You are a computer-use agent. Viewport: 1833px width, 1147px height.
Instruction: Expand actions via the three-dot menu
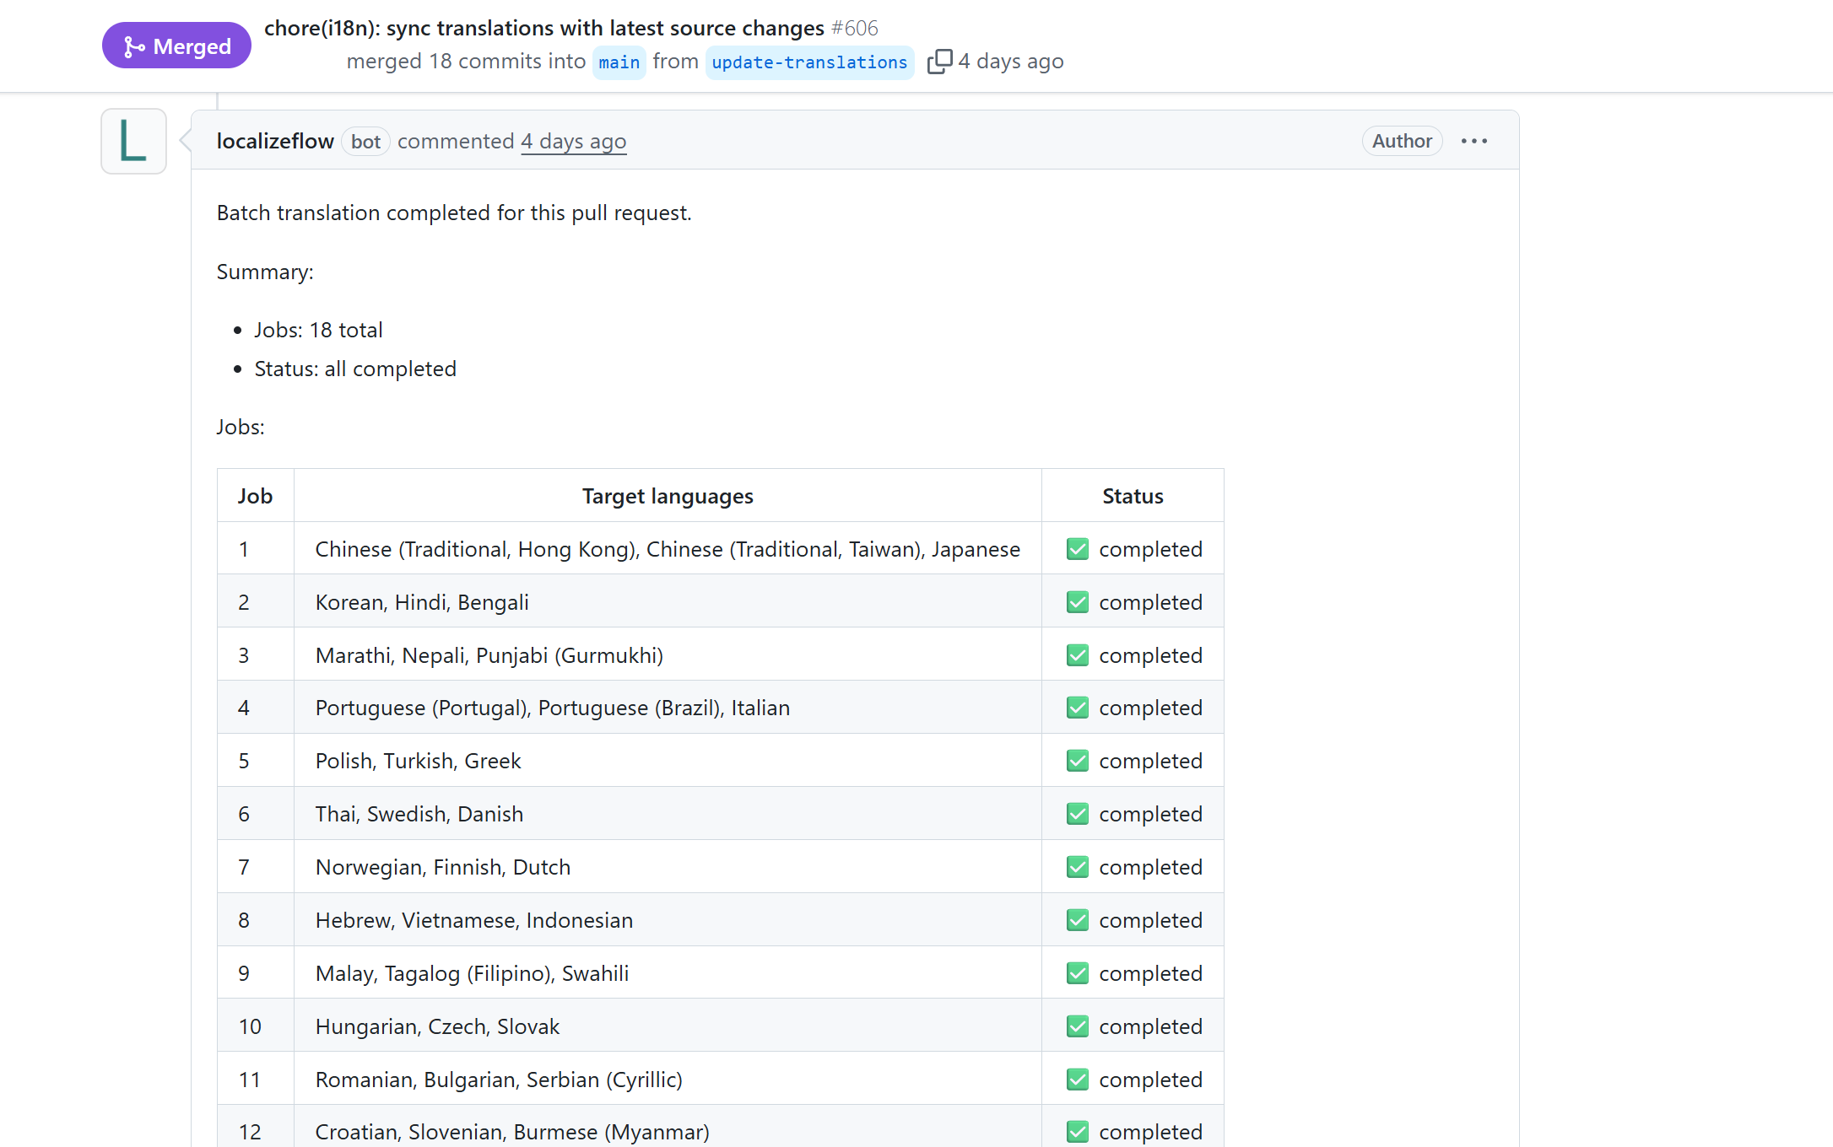pos(1473,140)
